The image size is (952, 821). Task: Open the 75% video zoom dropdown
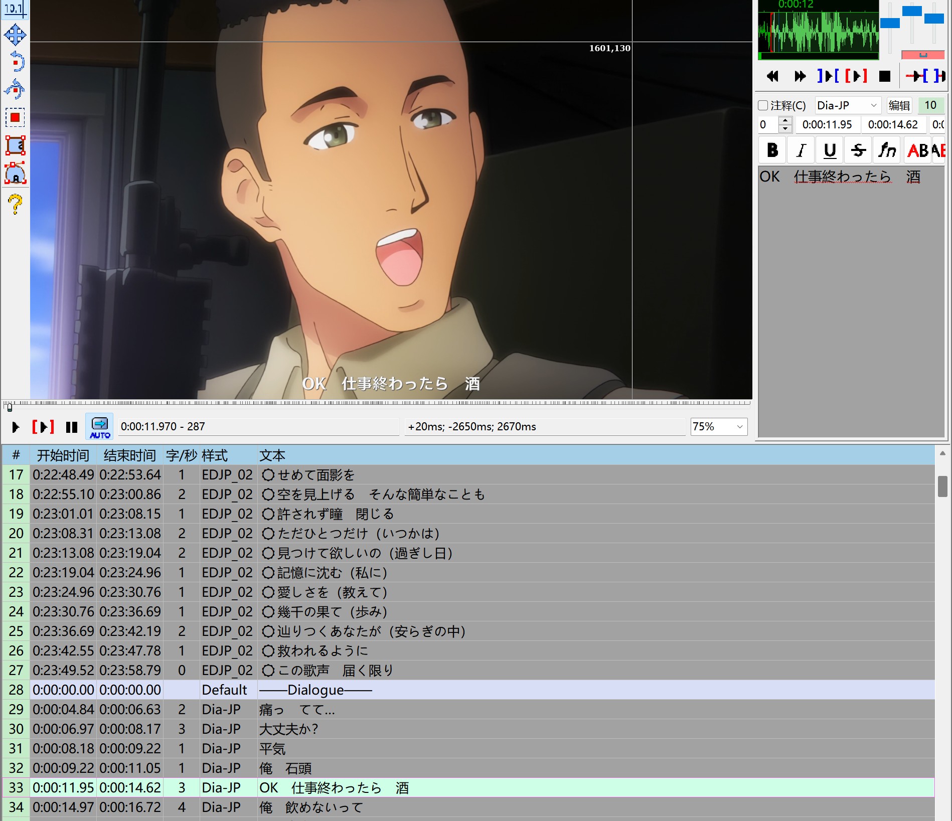718,427
